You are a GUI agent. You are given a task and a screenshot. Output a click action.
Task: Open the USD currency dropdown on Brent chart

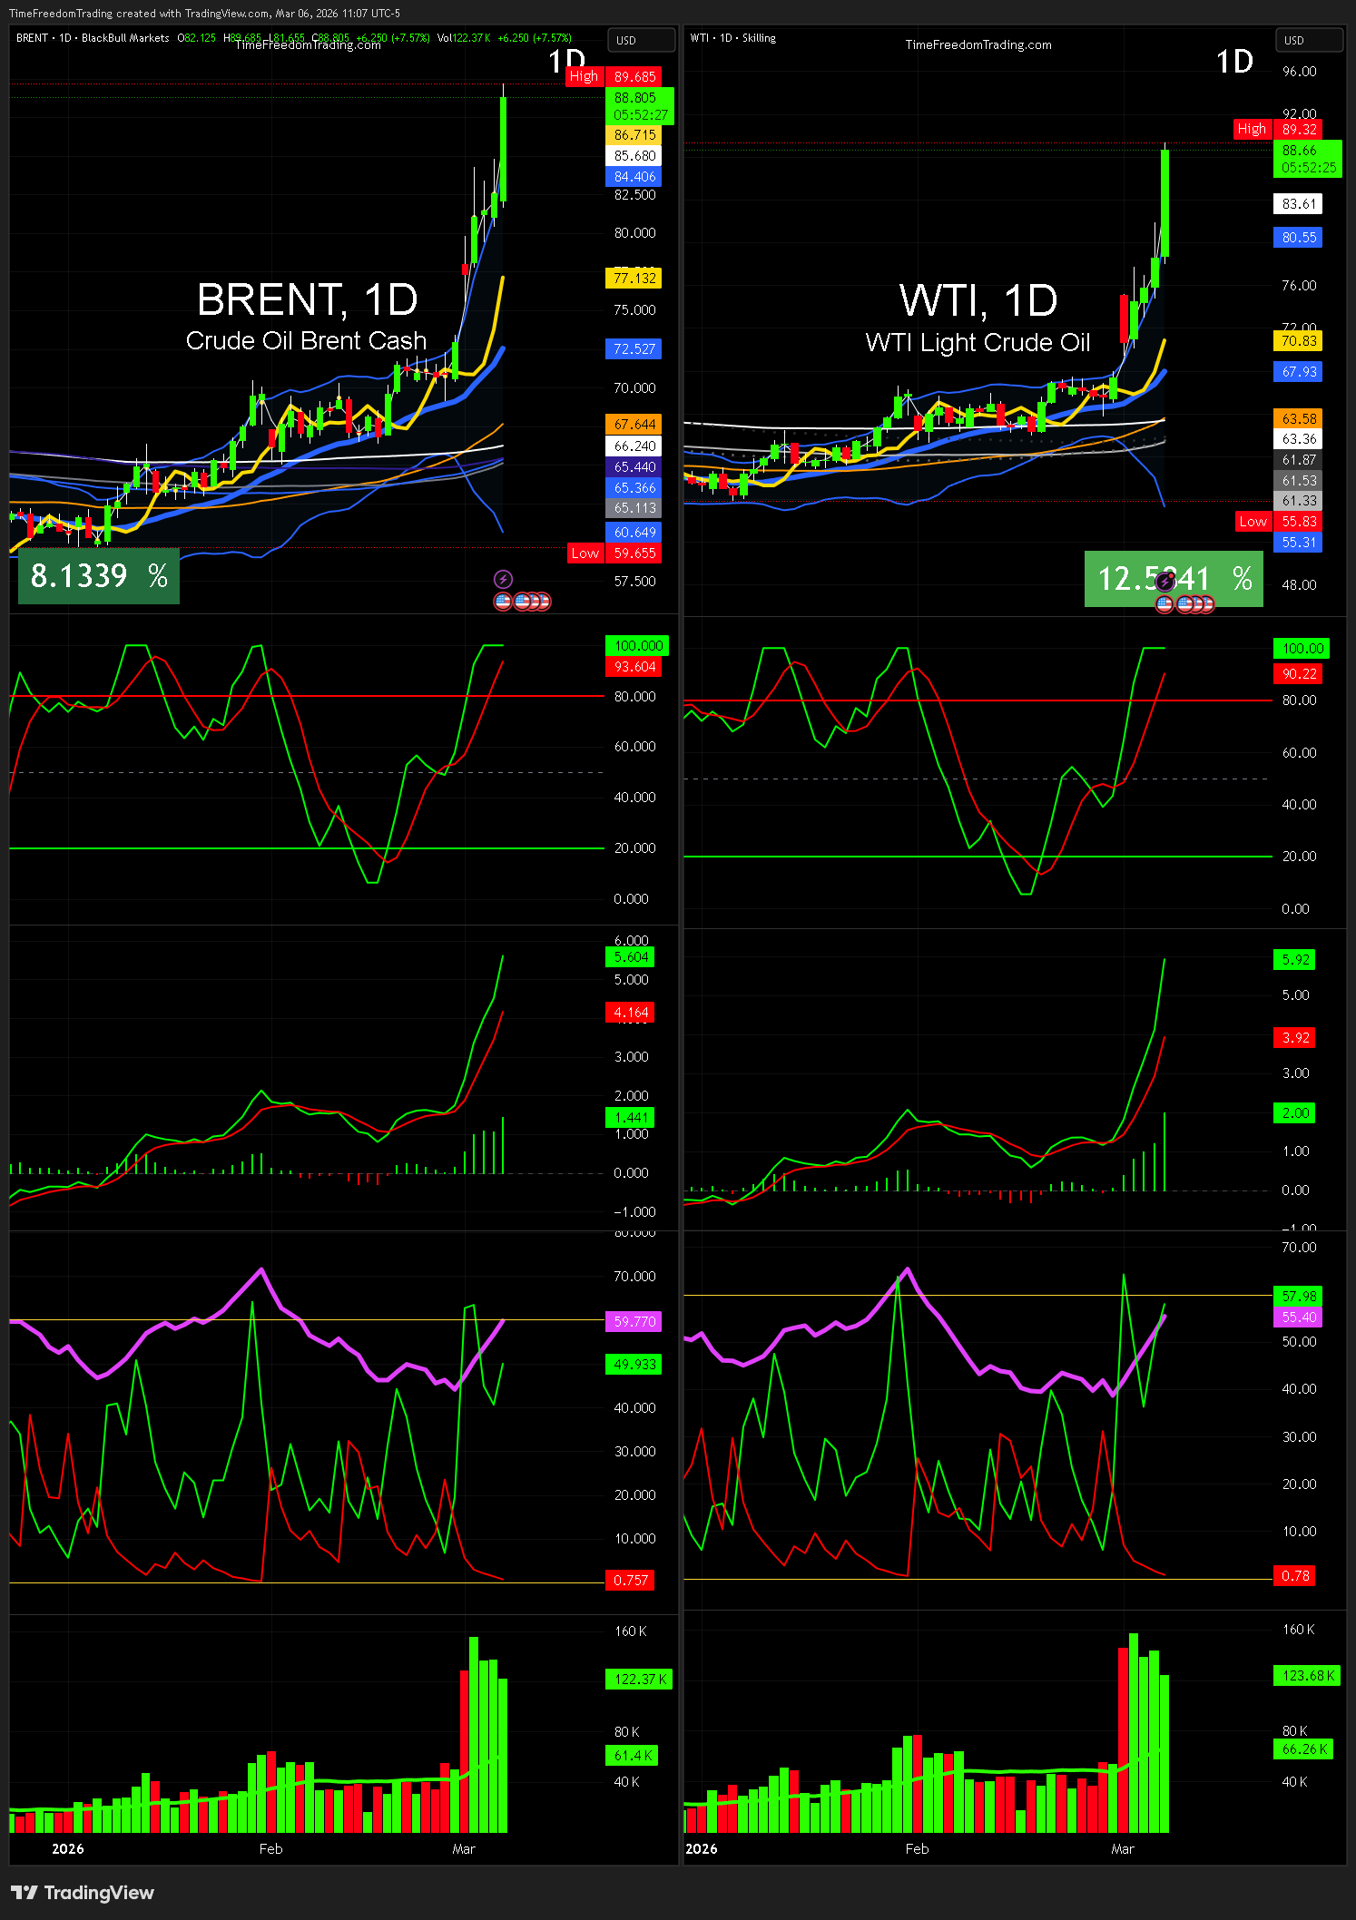point(641,40)
